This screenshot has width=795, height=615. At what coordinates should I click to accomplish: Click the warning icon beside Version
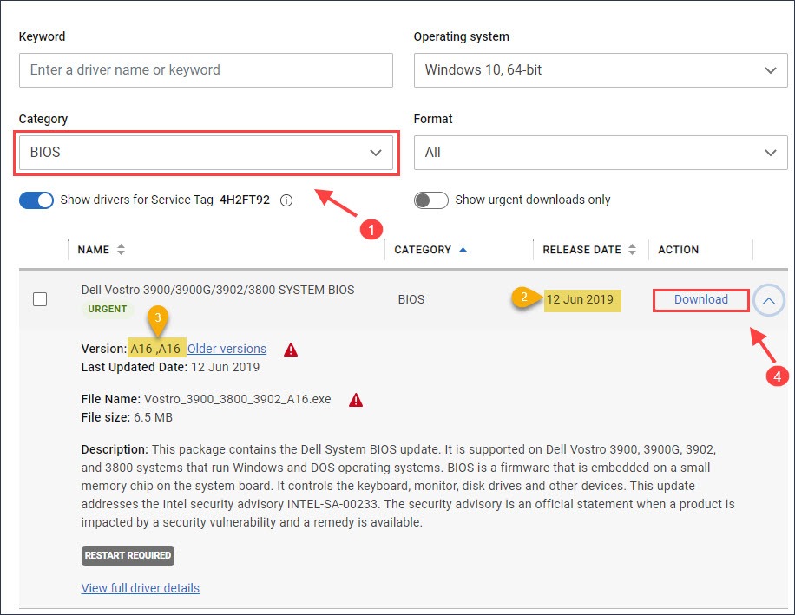(291, 350)
